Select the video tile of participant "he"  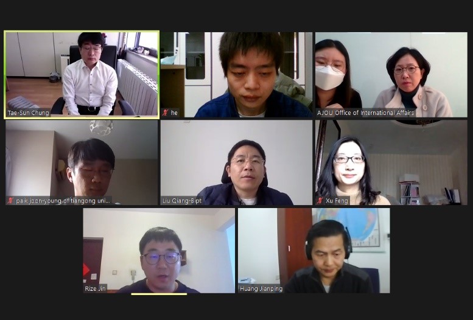click(x=236, y=75)
